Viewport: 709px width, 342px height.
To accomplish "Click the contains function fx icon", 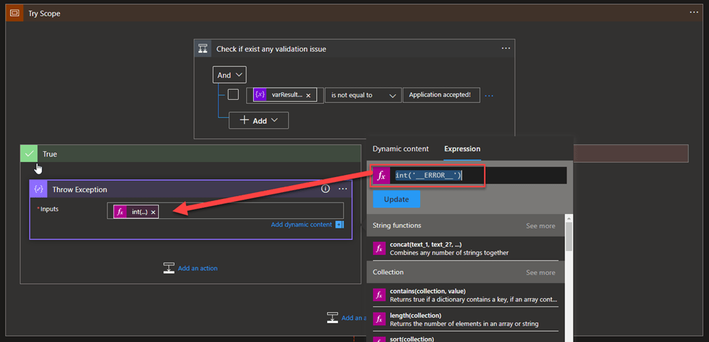I will (379, 295).
